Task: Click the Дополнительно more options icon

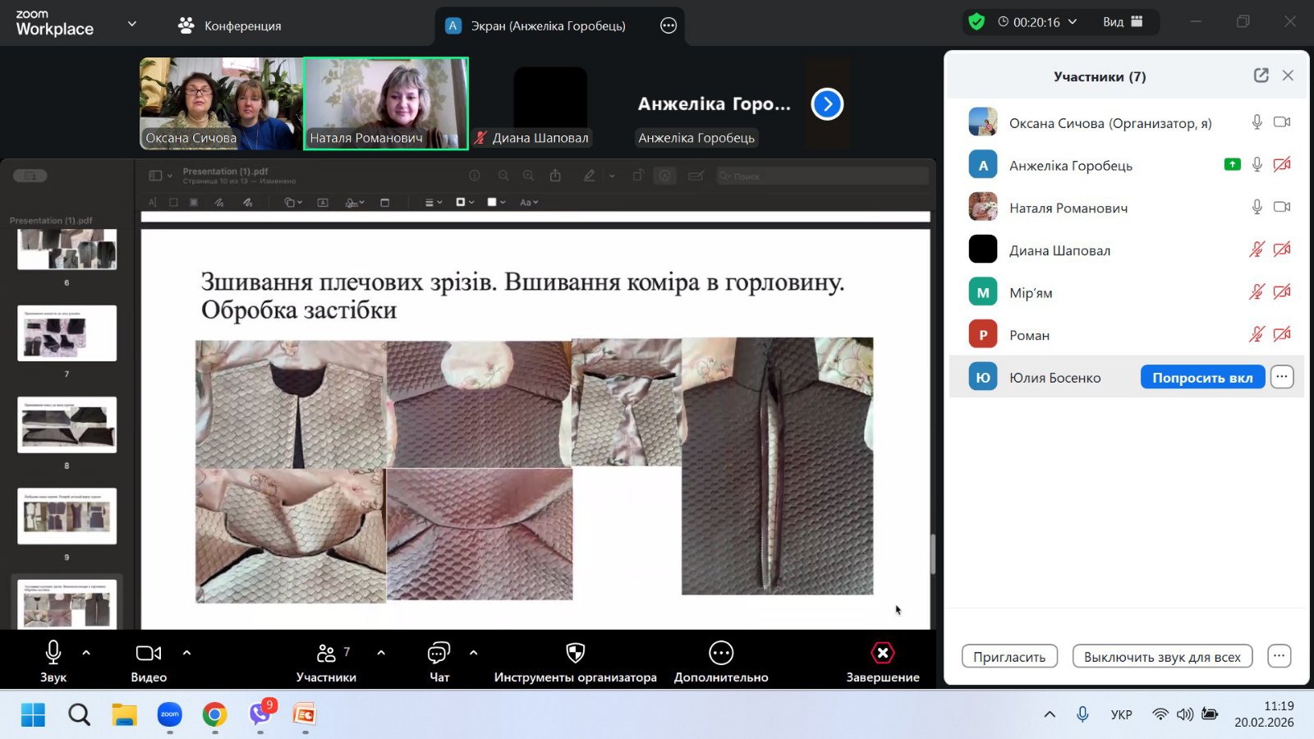Action: pyautogui.click(x=720, y=654)
